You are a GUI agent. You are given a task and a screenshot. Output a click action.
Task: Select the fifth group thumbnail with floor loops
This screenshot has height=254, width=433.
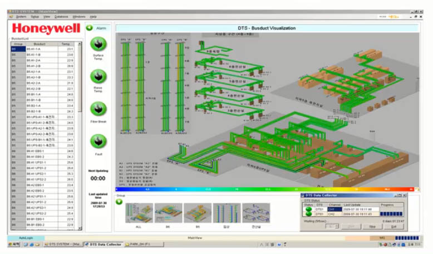coord(256,213)
